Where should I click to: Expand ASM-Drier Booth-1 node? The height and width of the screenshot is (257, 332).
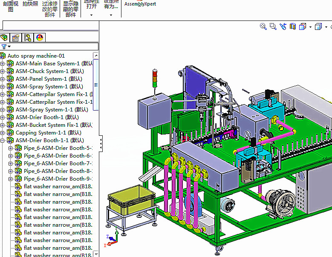(2, 117)
